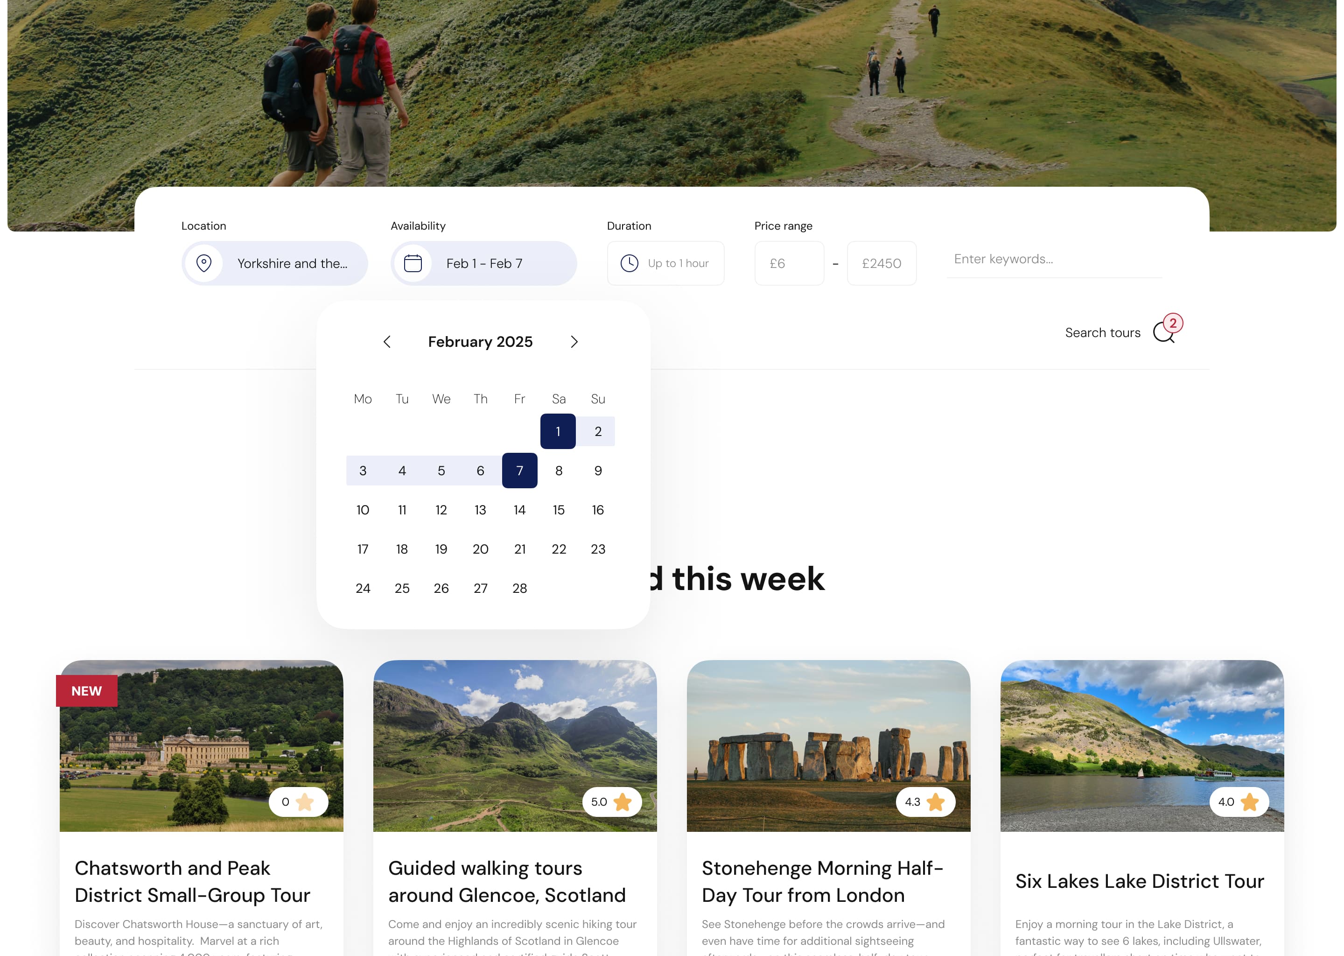Image resolution: width=1344 pixels, height=956 pixels.
Task: Click the Enter keywords input field
Action: tap(1053, 259)
